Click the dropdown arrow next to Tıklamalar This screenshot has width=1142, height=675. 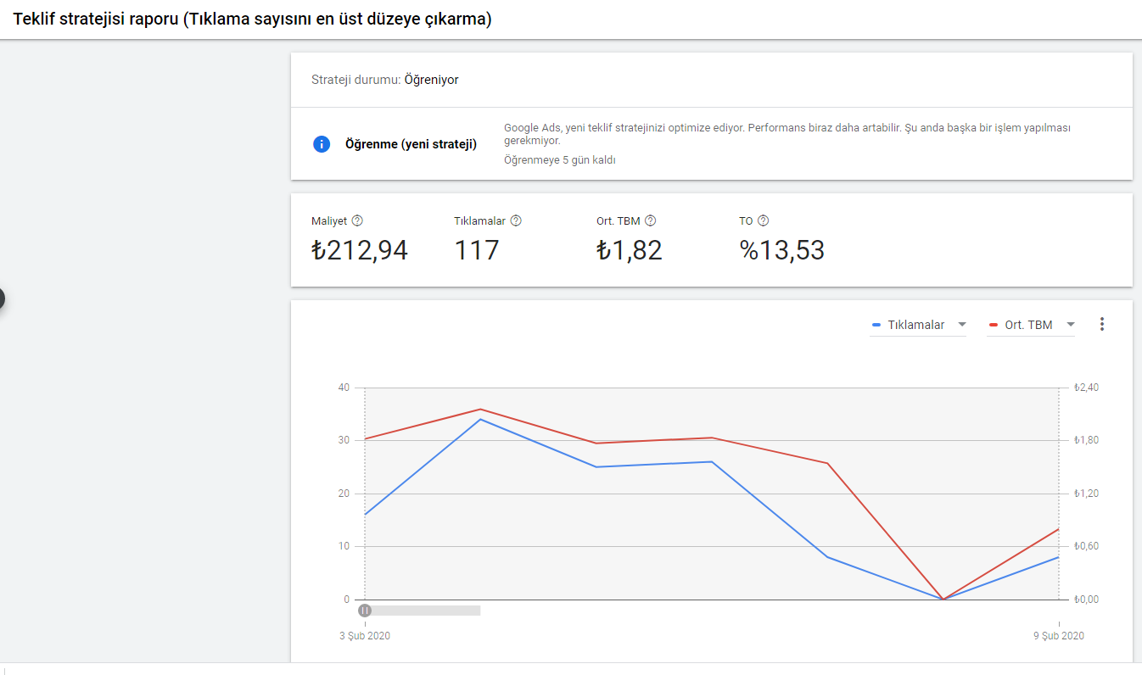961,325
